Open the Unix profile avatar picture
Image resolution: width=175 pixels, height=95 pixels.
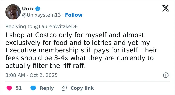pyautogui.click(x=13, y=12)
